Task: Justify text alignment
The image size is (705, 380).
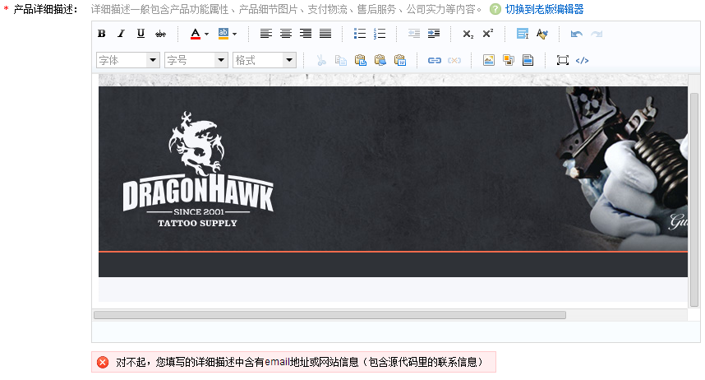Action: click(325, 34)
